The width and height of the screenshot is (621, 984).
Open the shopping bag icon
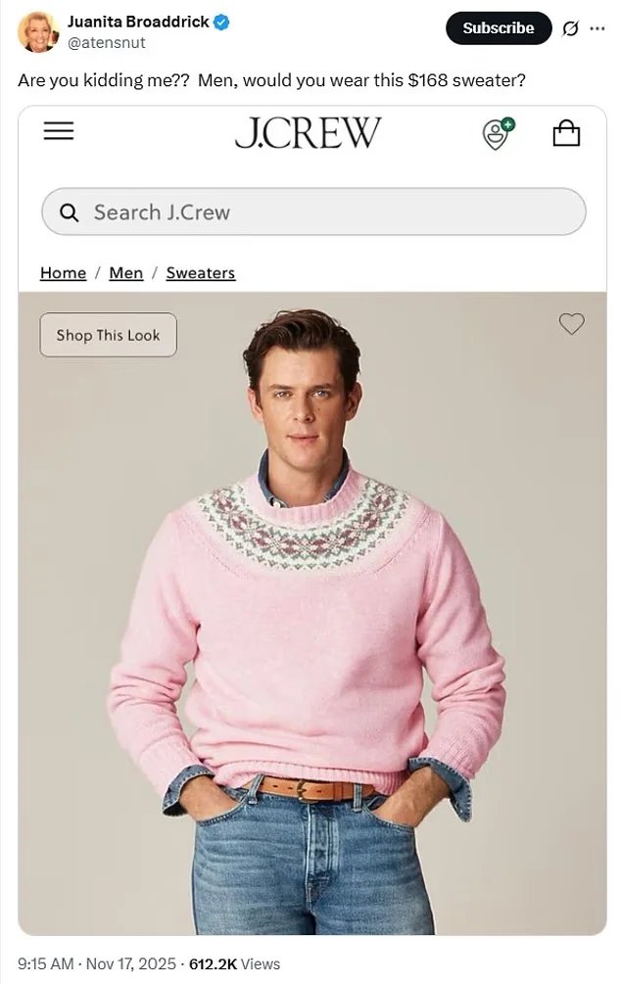[x=566, y=133]
